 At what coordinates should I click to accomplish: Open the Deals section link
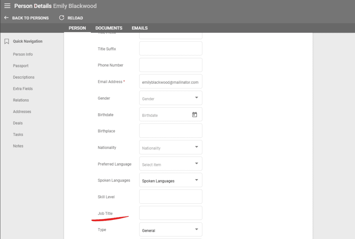(18, 123)
